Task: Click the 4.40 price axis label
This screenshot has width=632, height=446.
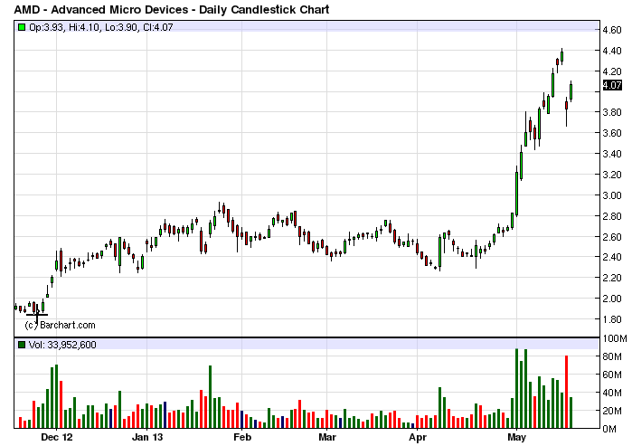Action: (x=612, y=51)
